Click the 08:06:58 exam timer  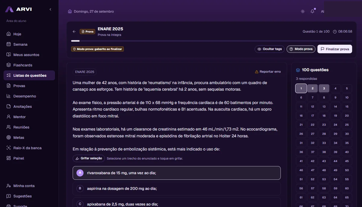pos(343,32)
